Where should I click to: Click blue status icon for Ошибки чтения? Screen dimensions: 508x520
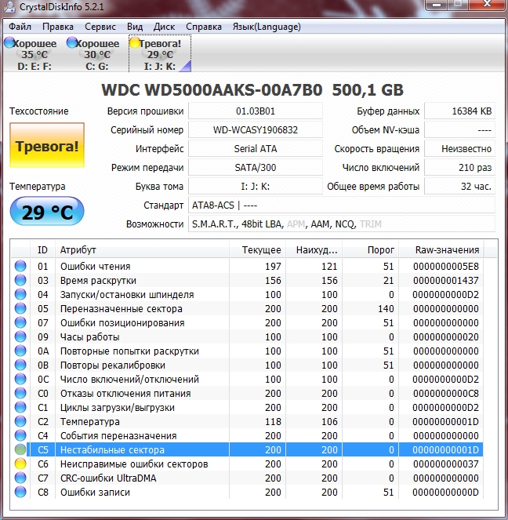(x=20, y=267)
